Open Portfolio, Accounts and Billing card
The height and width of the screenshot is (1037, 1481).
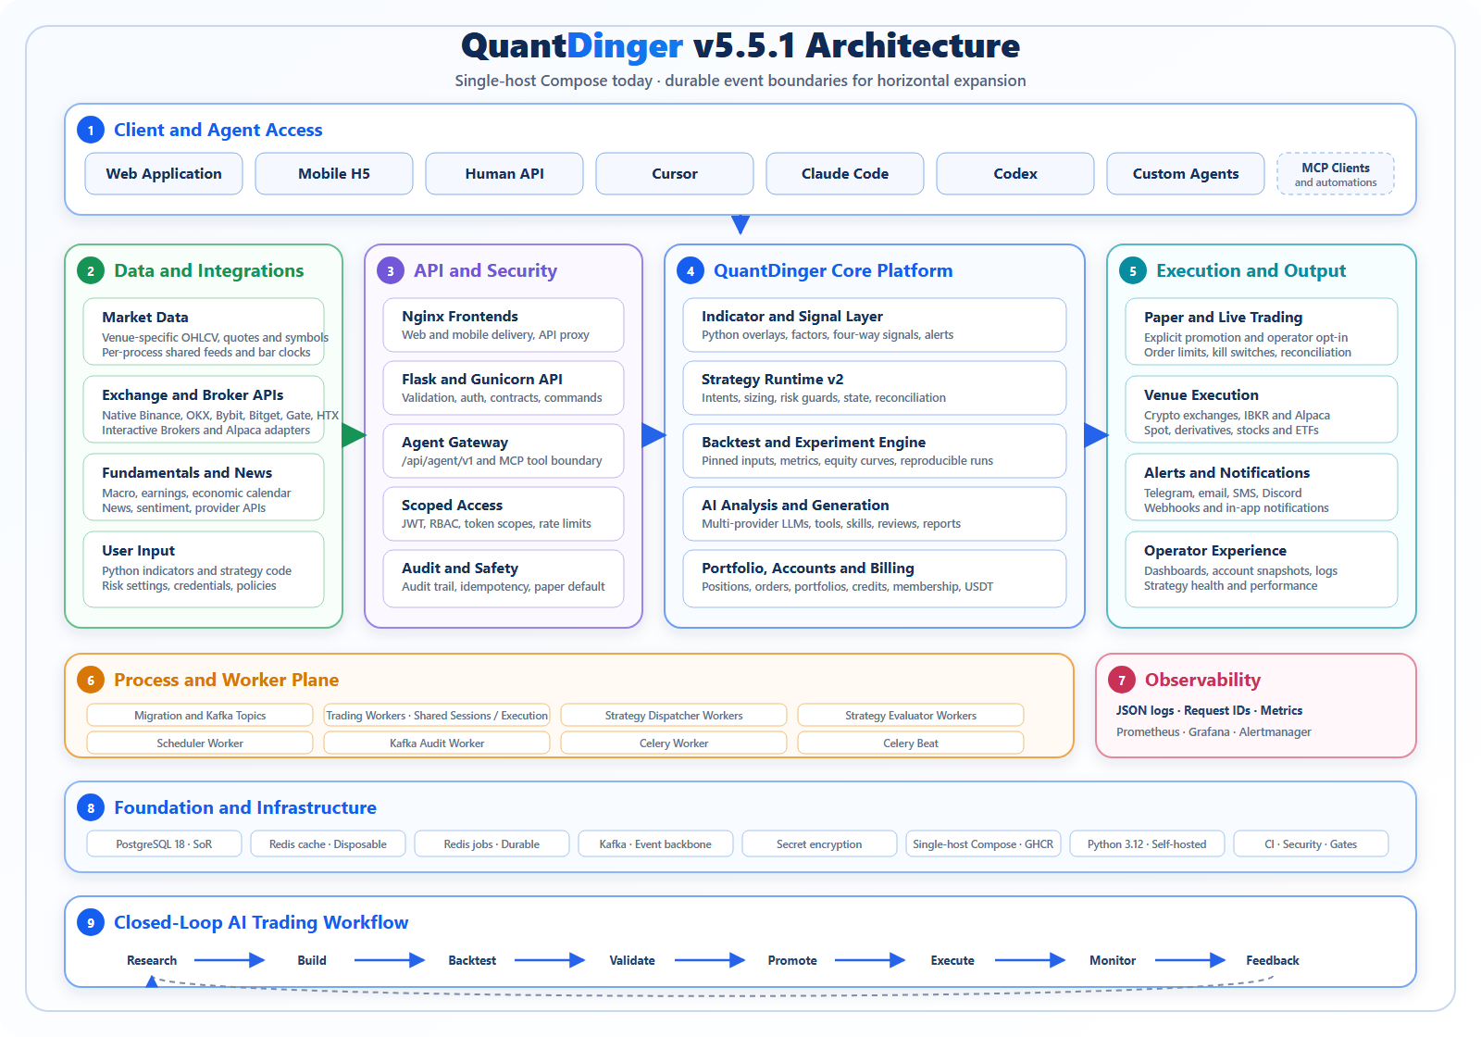click(x=875, y=579)
